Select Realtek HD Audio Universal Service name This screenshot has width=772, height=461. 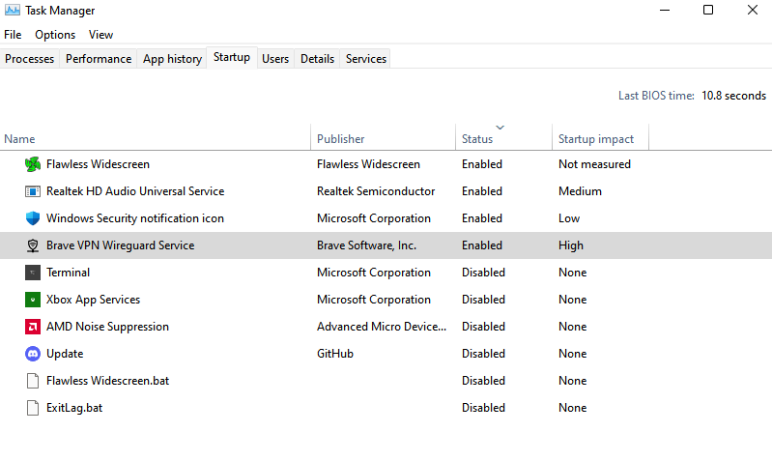[135, 191]
